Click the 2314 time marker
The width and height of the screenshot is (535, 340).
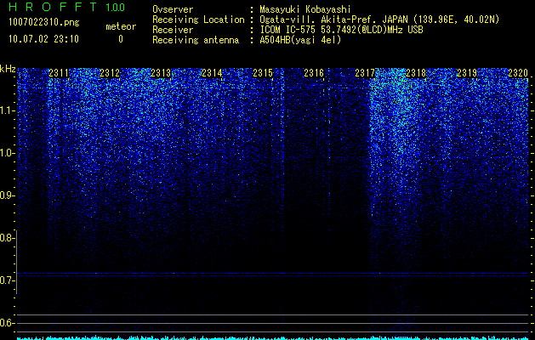pyautogui.click(x=212, y=73)
